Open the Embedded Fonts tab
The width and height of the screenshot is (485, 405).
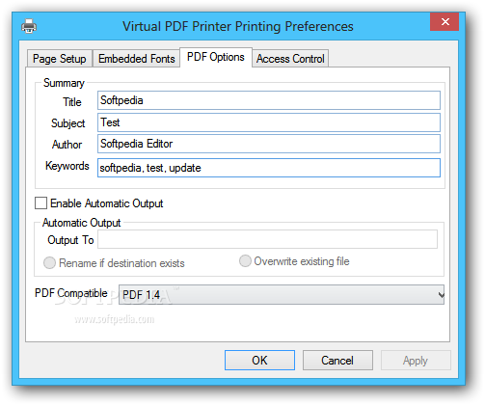coord(137,59)
